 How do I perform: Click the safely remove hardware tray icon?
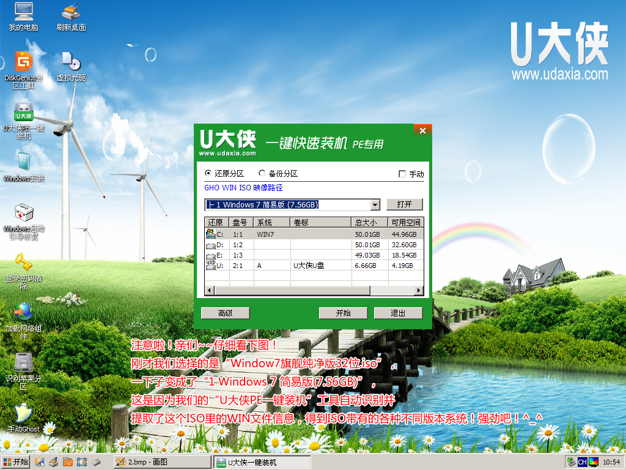(571, 463)
